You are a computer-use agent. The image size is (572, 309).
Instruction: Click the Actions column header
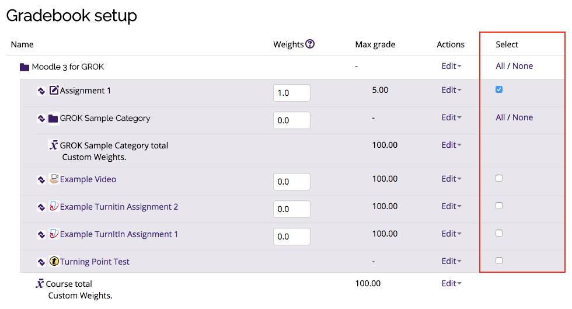click(451, 44)
